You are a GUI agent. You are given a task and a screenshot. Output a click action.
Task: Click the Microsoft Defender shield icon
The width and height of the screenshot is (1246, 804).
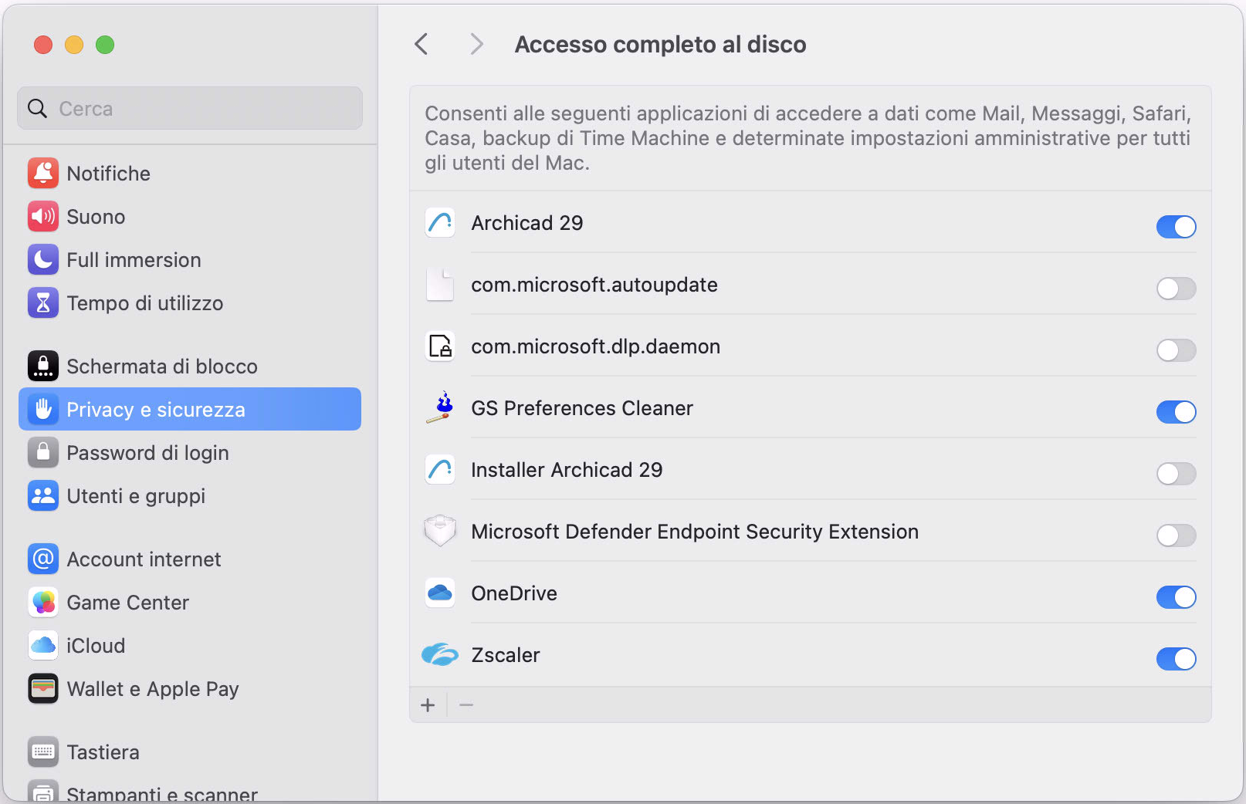(x=439, y=532)
